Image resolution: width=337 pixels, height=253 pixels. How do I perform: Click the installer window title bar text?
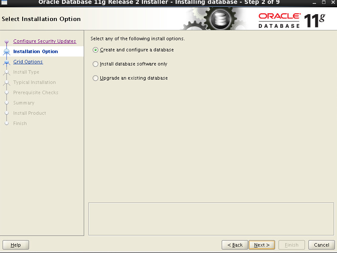(159, 3)
